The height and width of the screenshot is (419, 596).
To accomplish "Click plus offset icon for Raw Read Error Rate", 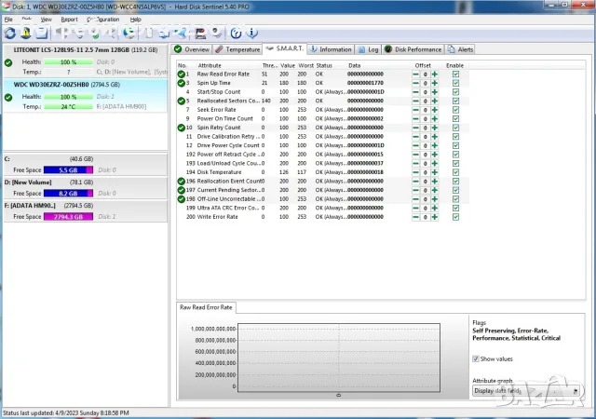I will point(435,74).
